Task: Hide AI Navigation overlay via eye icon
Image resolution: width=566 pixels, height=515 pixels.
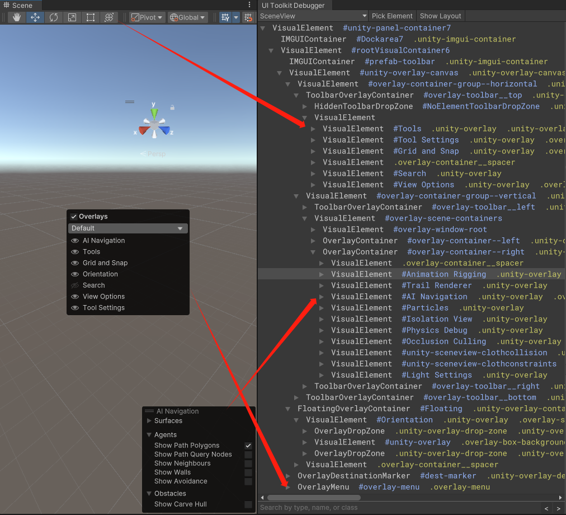Action: pos(75,241)
